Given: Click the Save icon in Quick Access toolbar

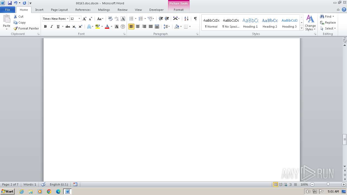Looking at the screenshot, I should pos(10,3).
